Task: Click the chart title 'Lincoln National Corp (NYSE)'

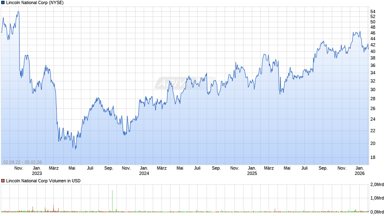Action: (x=35, y=3)
